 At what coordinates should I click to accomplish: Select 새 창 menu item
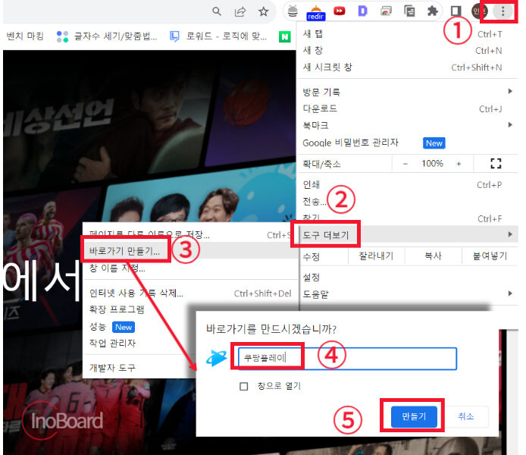click(x=408, y=51)
